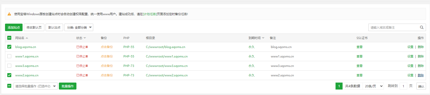Click PHP-55 version for www1.sqoms.cn
The width and height of the screenshot is (430, 95).
point(129,56)
